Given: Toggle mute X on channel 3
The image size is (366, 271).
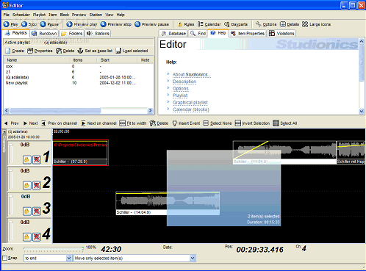Looking at the screenshot, I should 37,211.
